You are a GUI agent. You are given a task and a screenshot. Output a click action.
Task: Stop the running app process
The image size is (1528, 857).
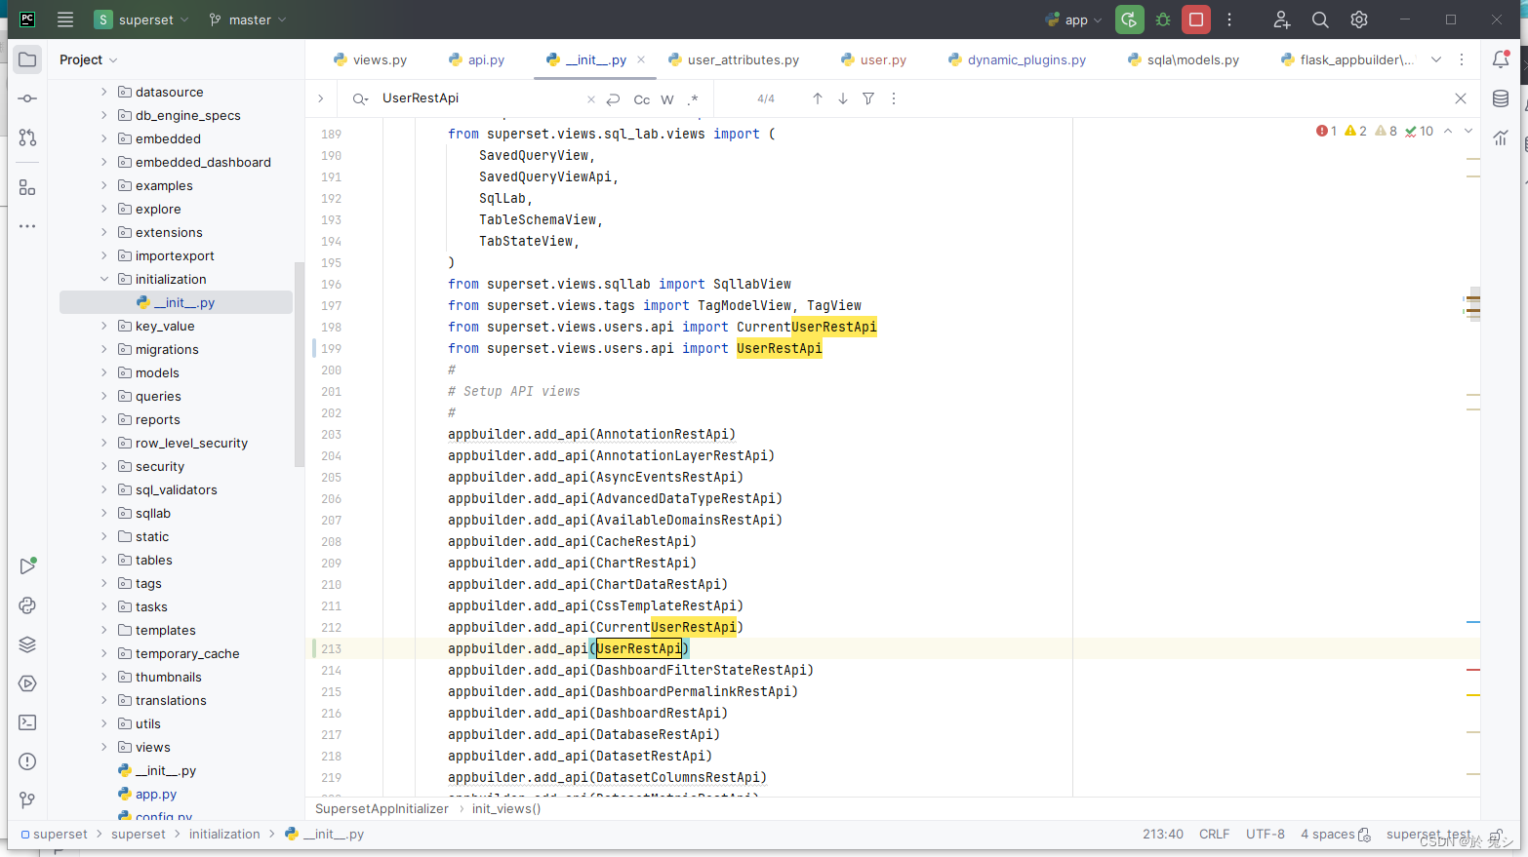coord(1196,19)
